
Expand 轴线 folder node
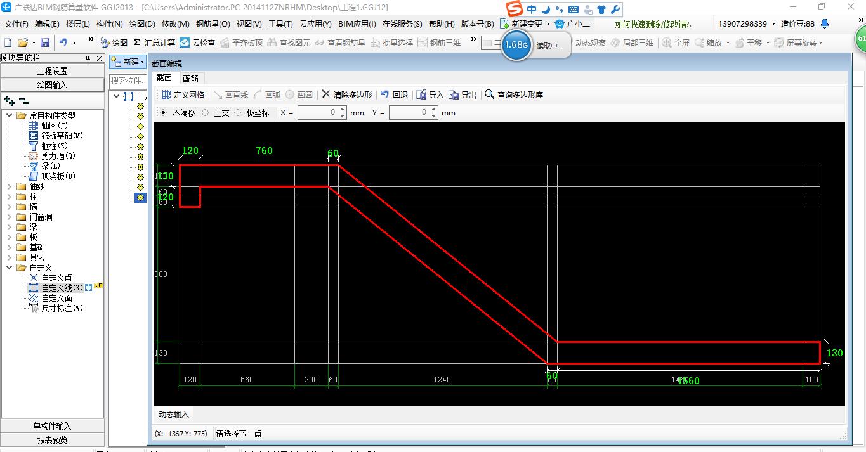pyautogui.click(x=10, y=186)
